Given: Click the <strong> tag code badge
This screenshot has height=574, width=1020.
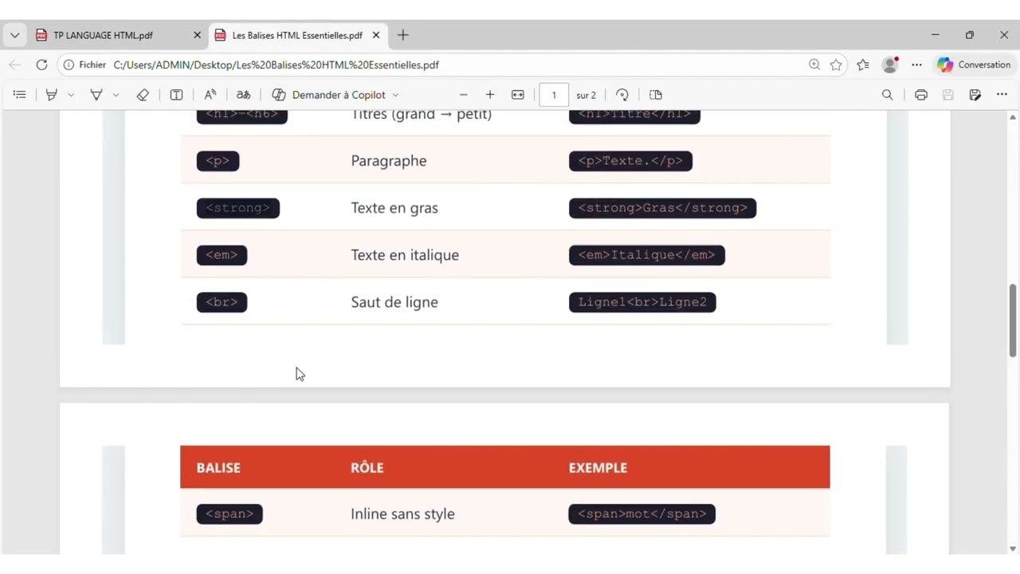Looking at the screenshot, I should 237,207.
